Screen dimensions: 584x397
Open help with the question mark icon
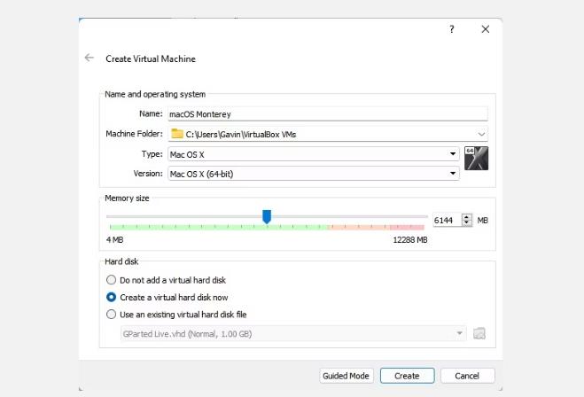click(452, 29)
